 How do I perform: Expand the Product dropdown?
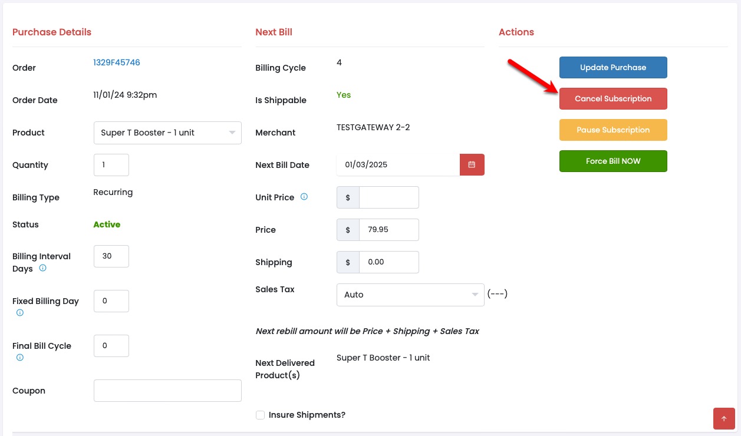coord(167,133)
